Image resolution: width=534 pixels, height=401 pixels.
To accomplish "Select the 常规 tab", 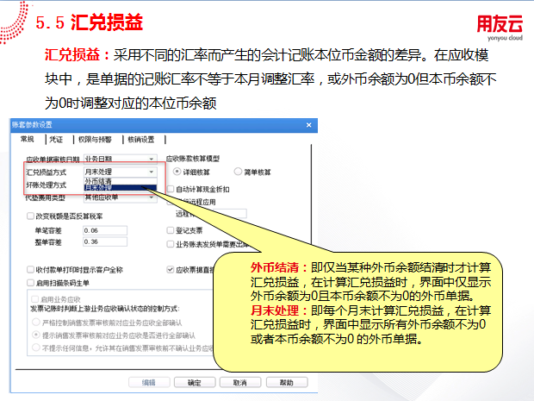I will (x=27, y=139).
